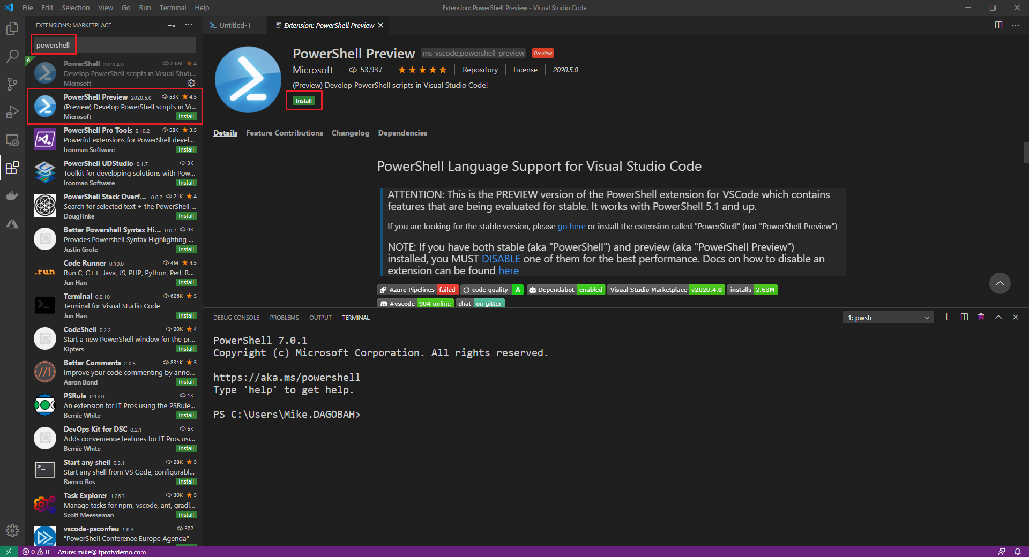
Task: Select the terminal shell dropdown '1: pwsh'
Action: [x=889, y=318]
